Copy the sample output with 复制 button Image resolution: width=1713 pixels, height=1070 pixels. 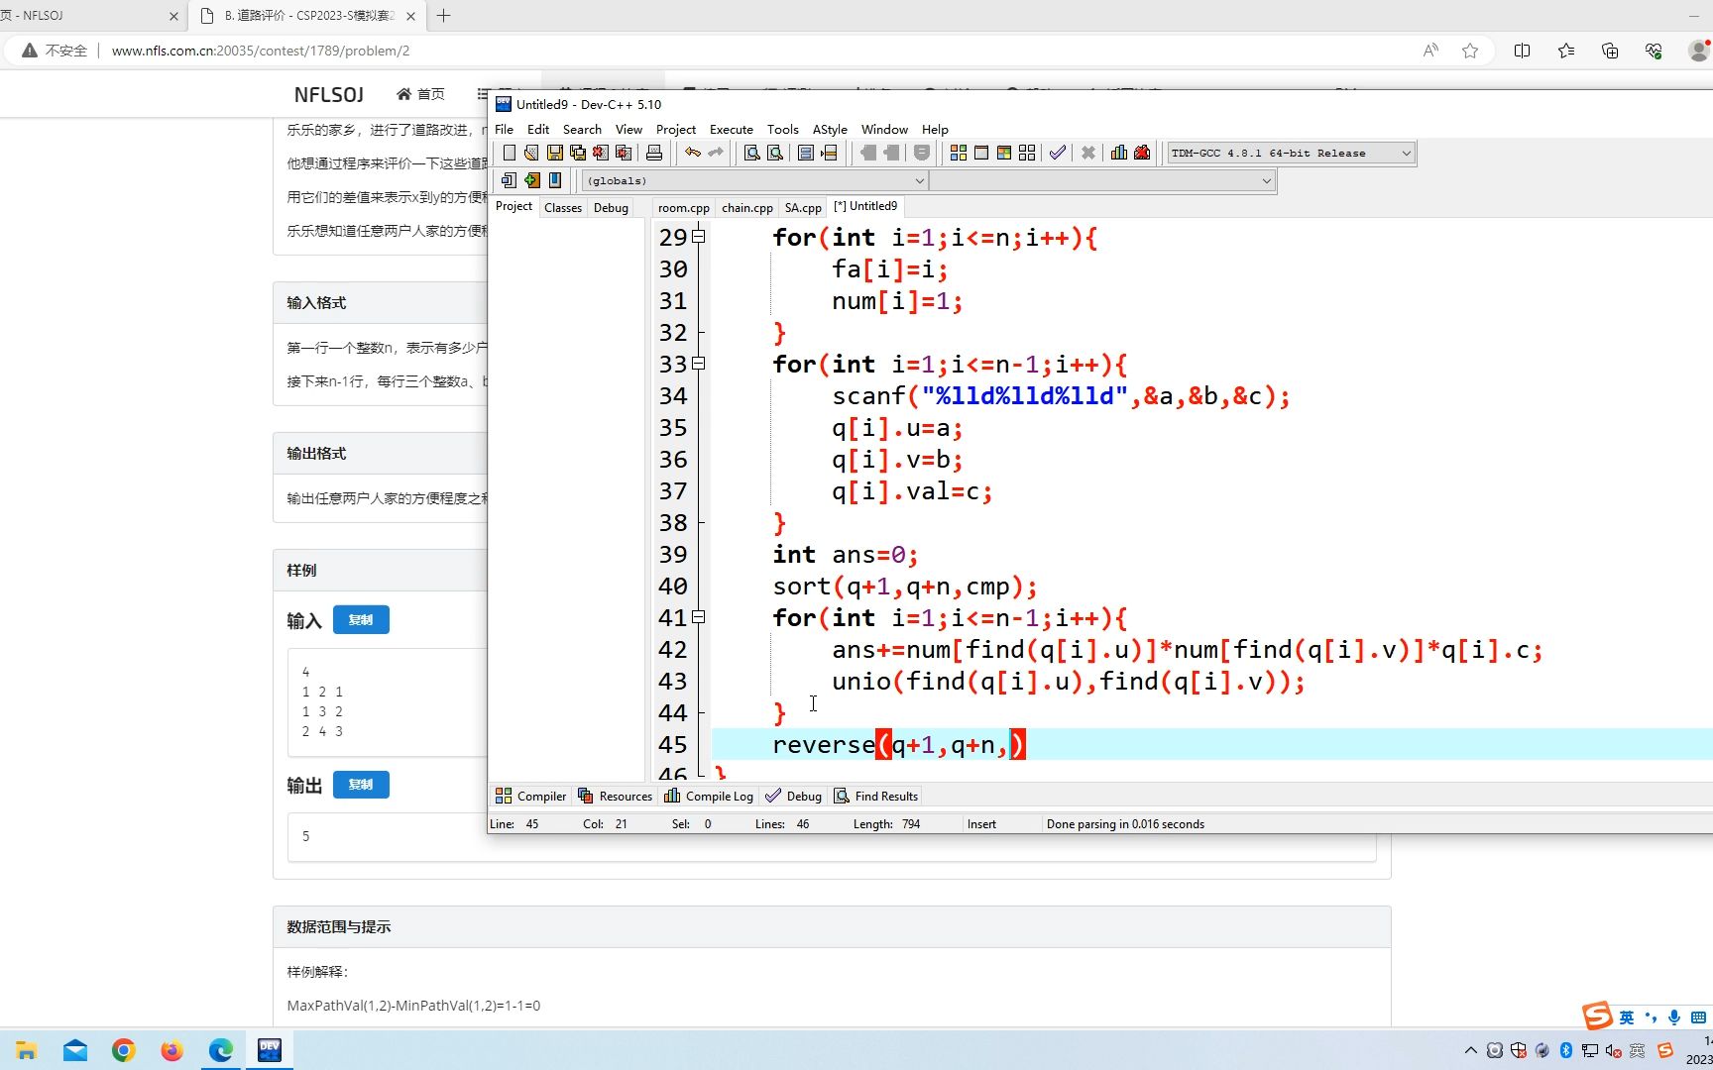point(361,785)
